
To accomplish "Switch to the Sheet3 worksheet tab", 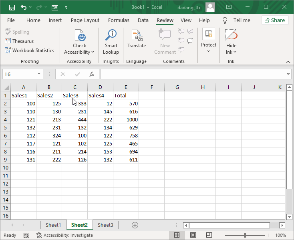I will (x=105, y=225).
